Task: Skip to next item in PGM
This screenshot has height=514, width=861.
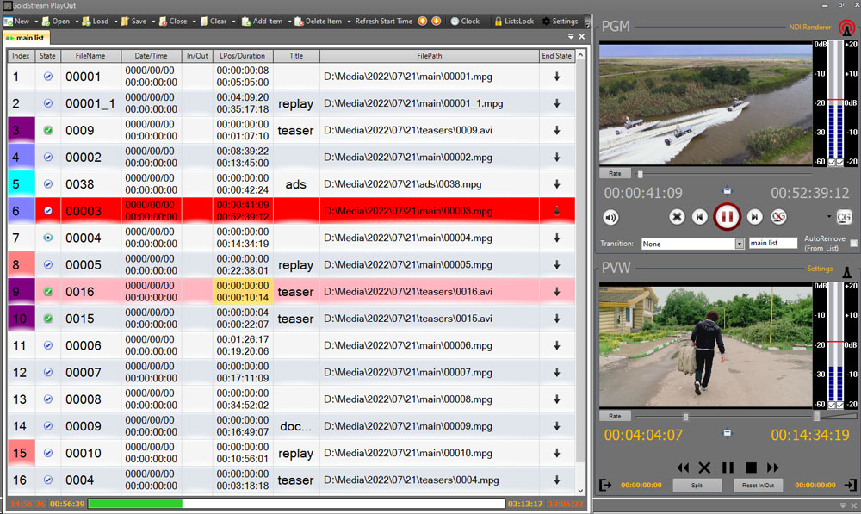Action: [x=755, y=217]
